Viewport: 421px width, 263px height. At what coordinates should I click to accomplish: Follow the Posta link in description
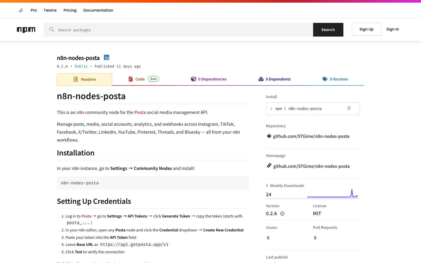140,112
